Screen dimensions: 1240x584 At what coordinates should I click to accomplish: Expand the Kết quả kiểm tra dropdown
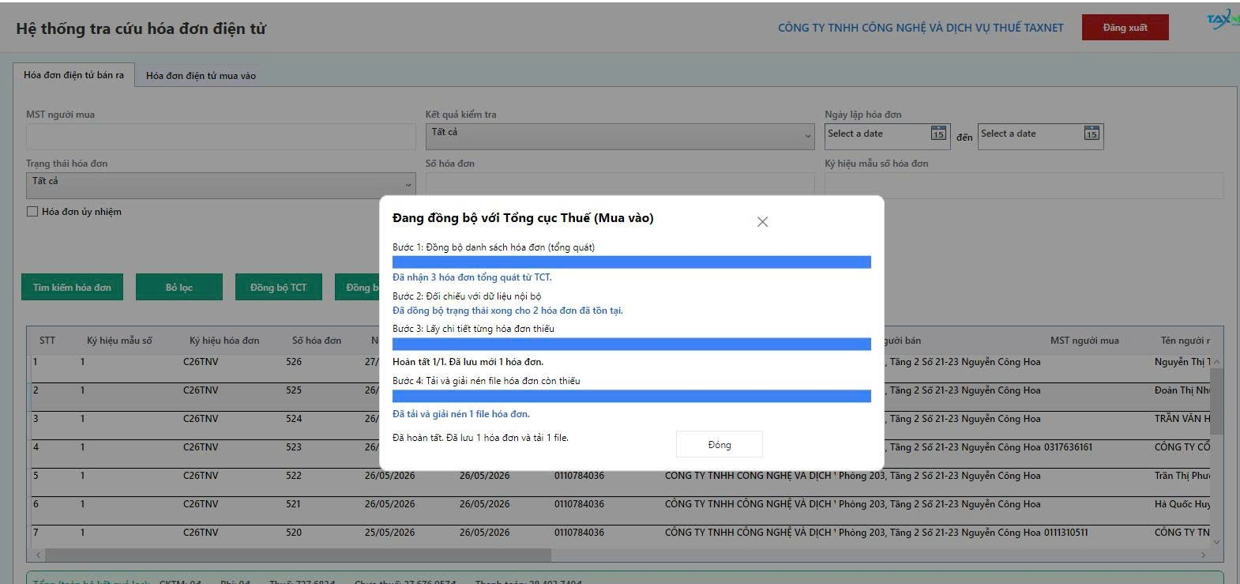coord(620,136)
